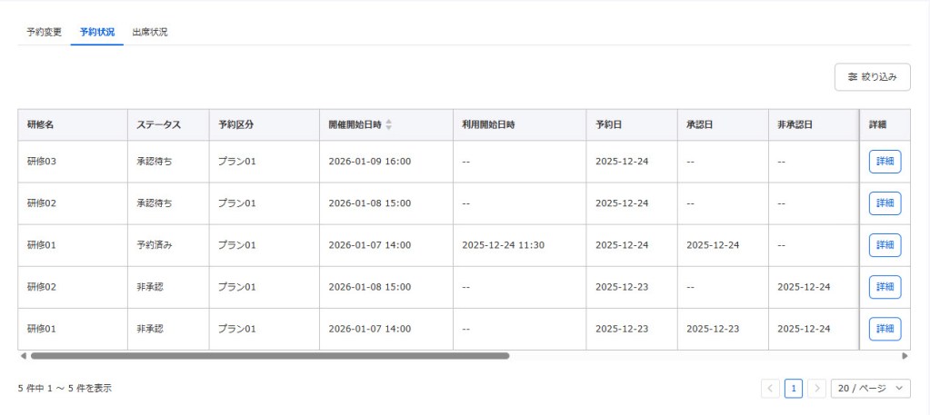Screen dimensions: 930x415
Task: Click page number 1 in pagination
Action: 794,388
